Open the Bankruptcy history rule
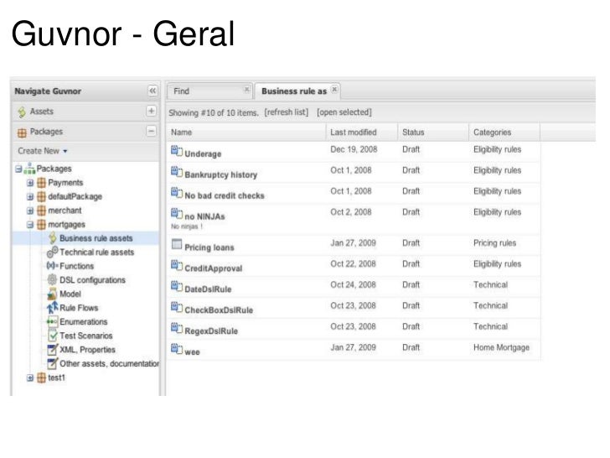The image size is (610, 458). pos(220,174)
